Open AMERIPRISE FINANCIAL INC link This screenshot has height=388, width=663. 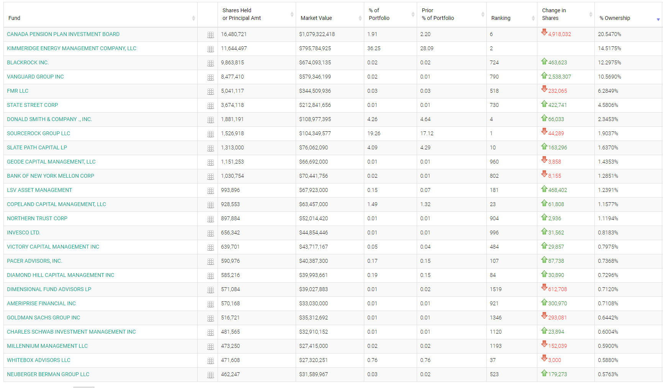pyautogui.click(x=41, y=303)
